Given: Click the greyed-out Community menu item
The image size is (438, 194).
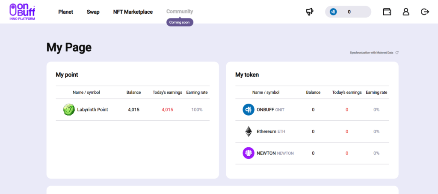Looking at the screenshot, I should click(x=180, y=12).
